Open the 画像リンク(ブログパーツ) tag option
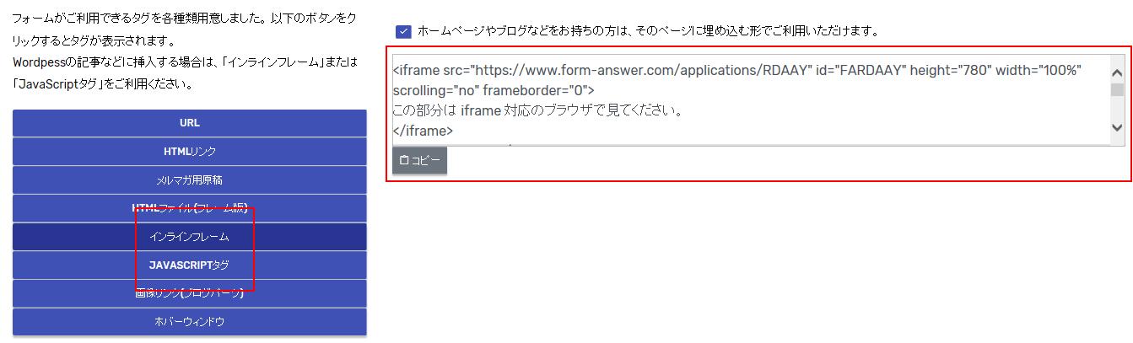 190,293
